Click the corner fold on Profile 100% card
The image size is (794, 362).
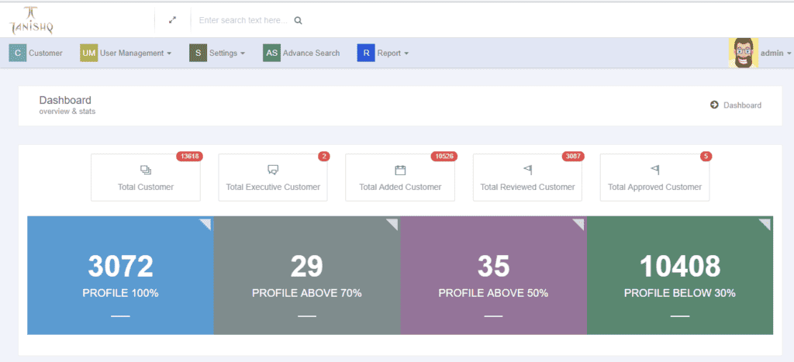tap(206, 223)
